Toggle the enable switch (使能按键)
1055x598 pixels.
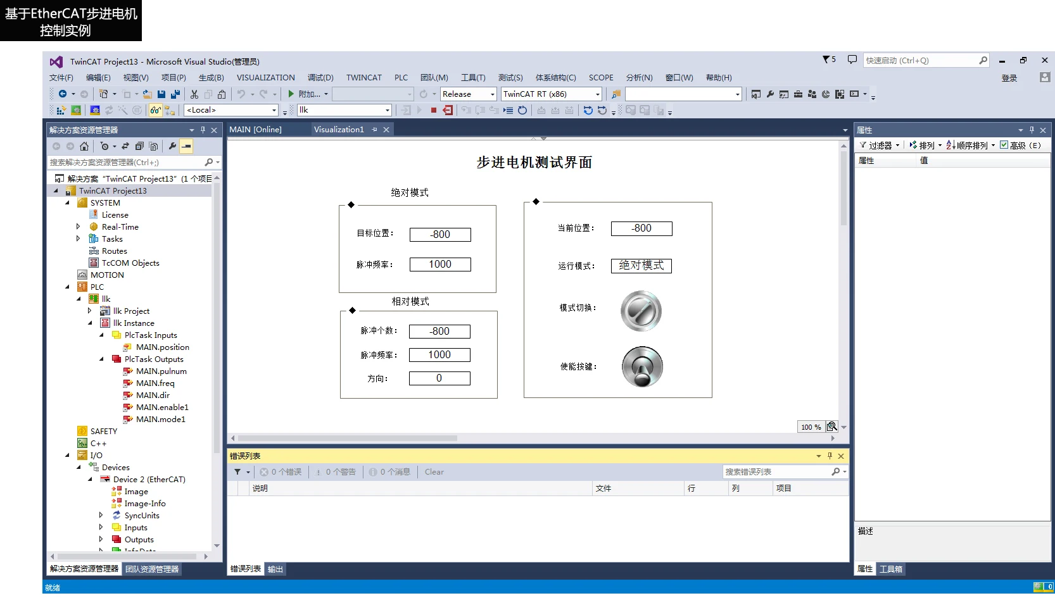tap(642, 366)
